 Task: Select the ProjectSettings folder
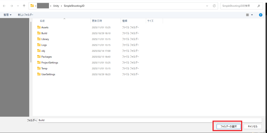50,63
